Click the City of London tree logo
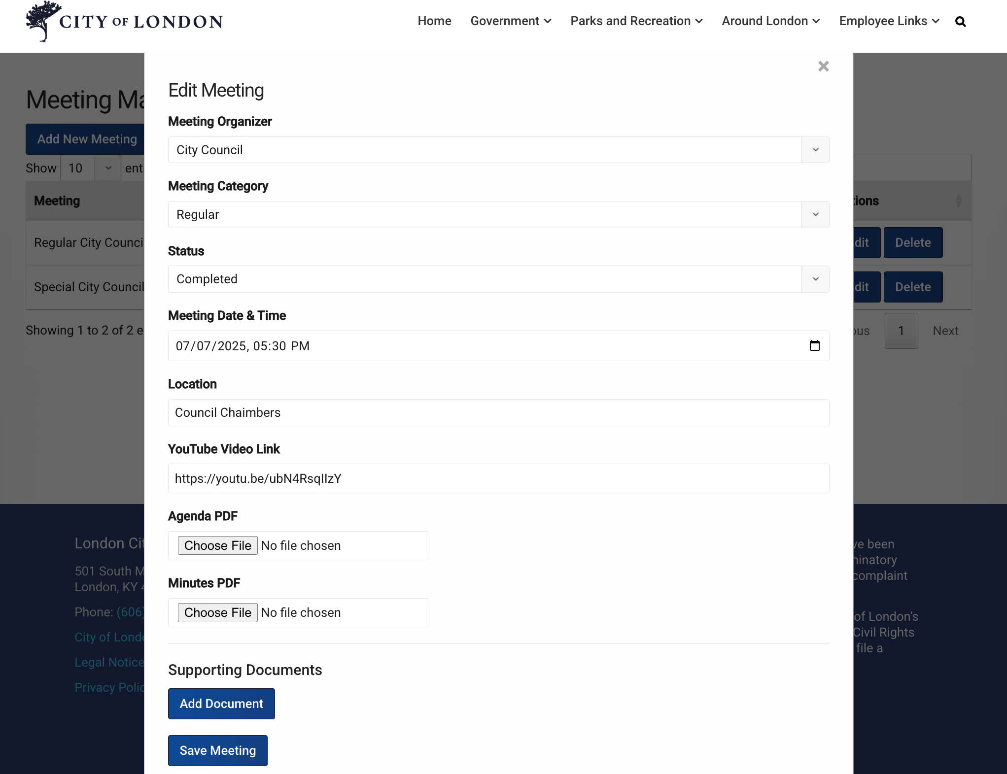1007x774 pixels. tap(43, 21)
